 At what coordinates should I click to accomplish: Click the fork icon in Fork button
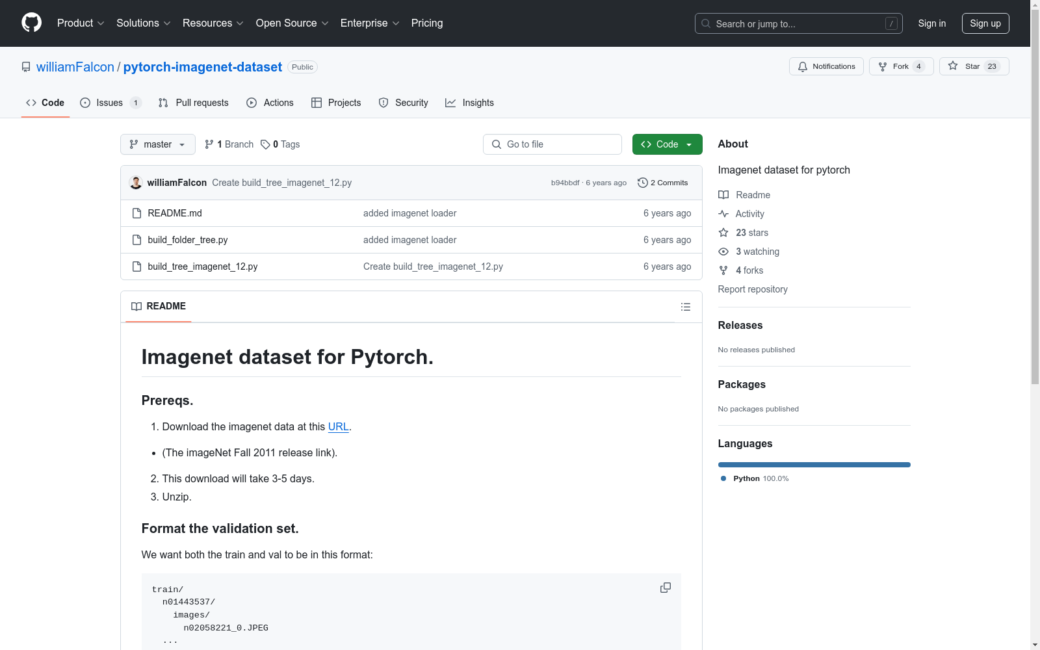point(883,66)
